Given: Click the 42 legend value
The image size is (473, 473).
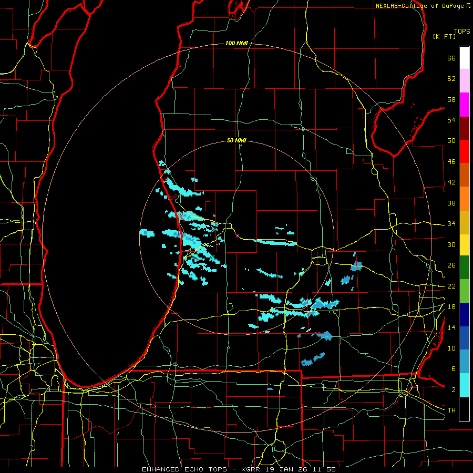Looking at the screenshot, I should 451,182.
